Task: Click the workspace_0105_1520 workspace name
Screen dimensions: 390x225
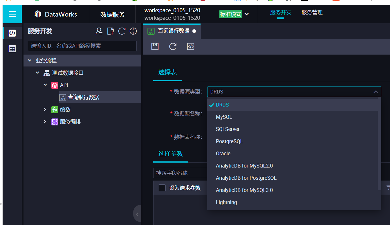Action: (172, 10)
